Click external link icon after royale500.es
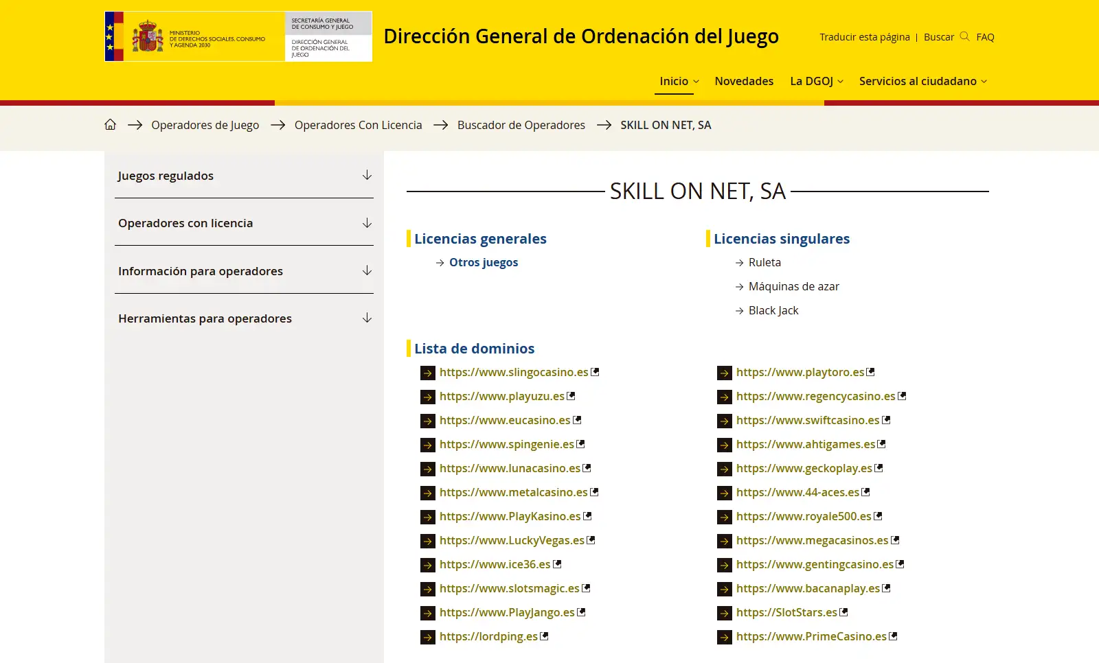Image resolution: width=1099 pixels, height=663 pixels. [878, 515]
